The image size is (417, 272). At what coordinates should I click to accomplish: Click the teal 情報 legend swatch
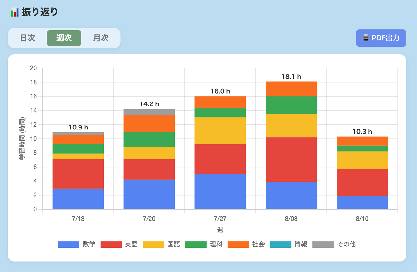point(280,244)
